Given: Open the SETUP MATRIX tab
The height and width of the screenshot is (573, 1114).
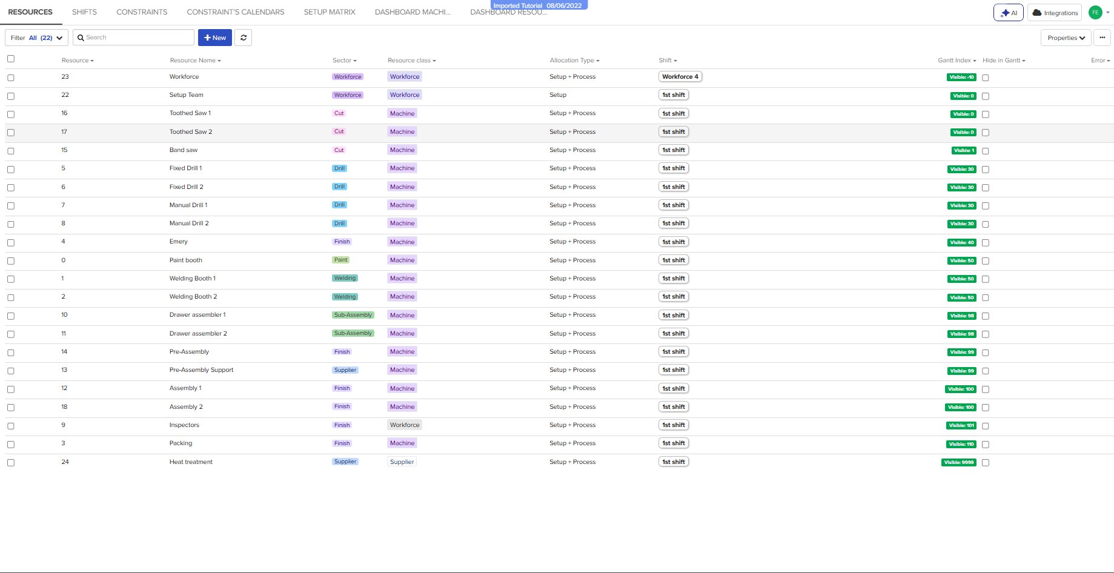Looking at the screenshot, I should click(x=330, y=12).
